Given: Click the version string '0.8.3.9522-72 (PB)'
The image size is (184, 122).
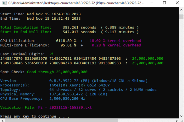Looking at the screenshot, I should pyautogui.click(x=69, y=81).
